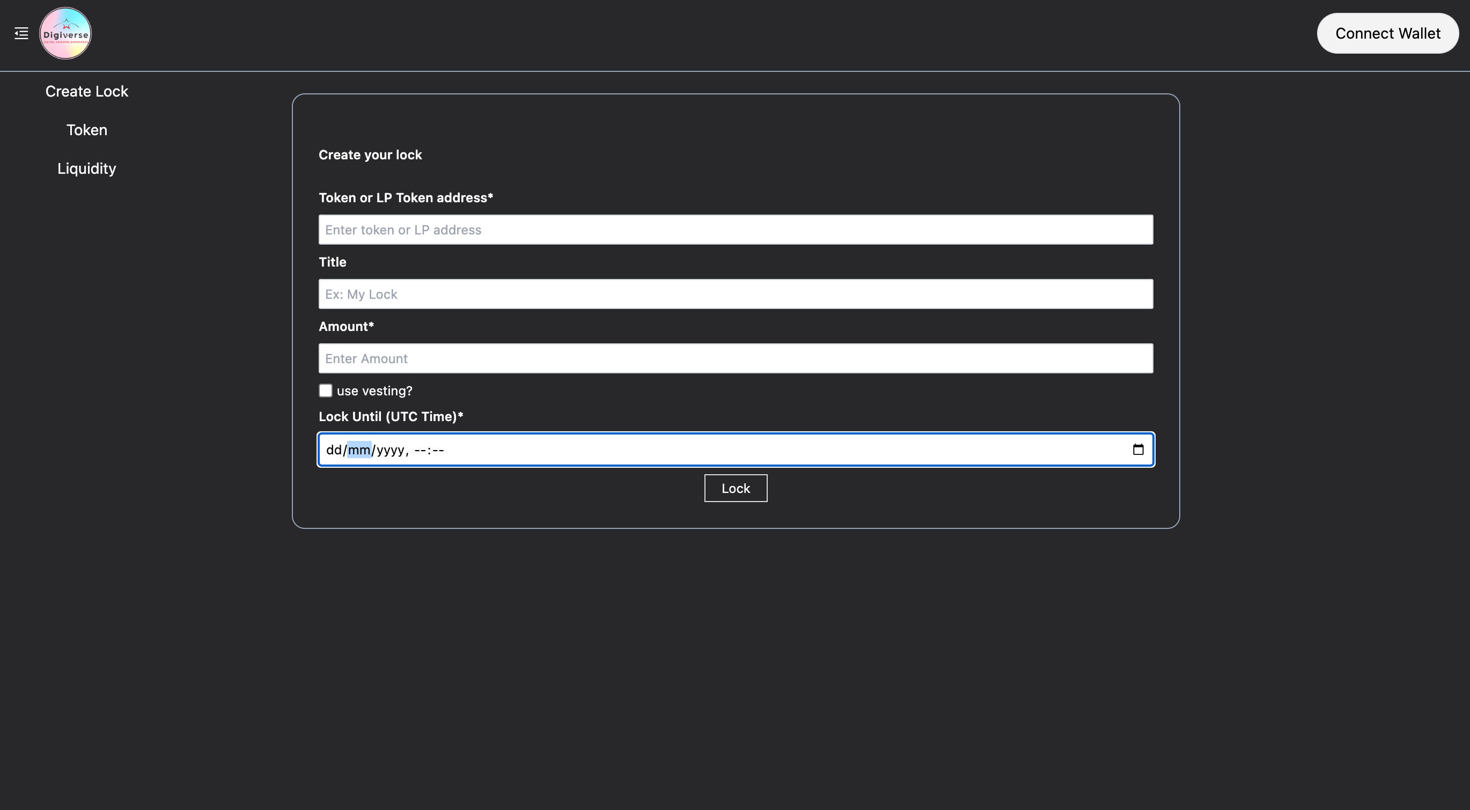This screenshot has height=810, width=1470.
Task: Expand the wallet connection dropdown
Action: 1387,32
